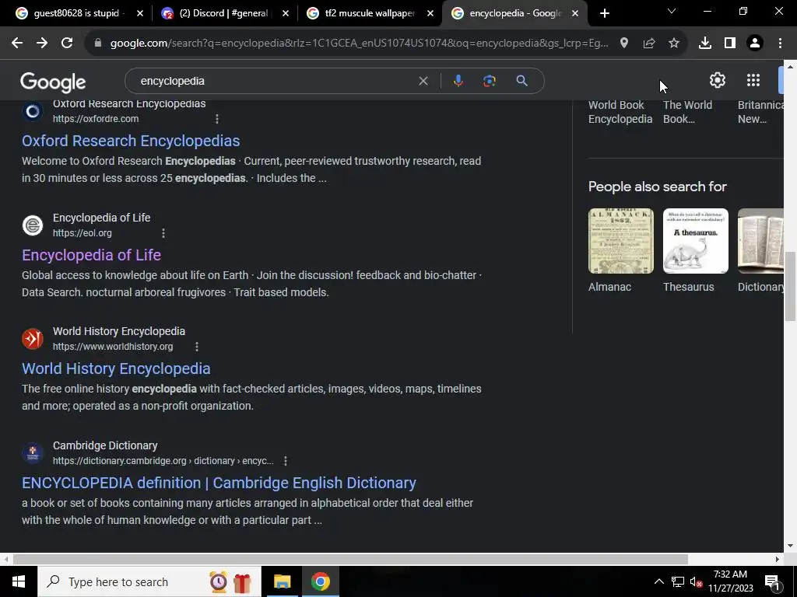Open Chrome downloads

coord(705,44)
